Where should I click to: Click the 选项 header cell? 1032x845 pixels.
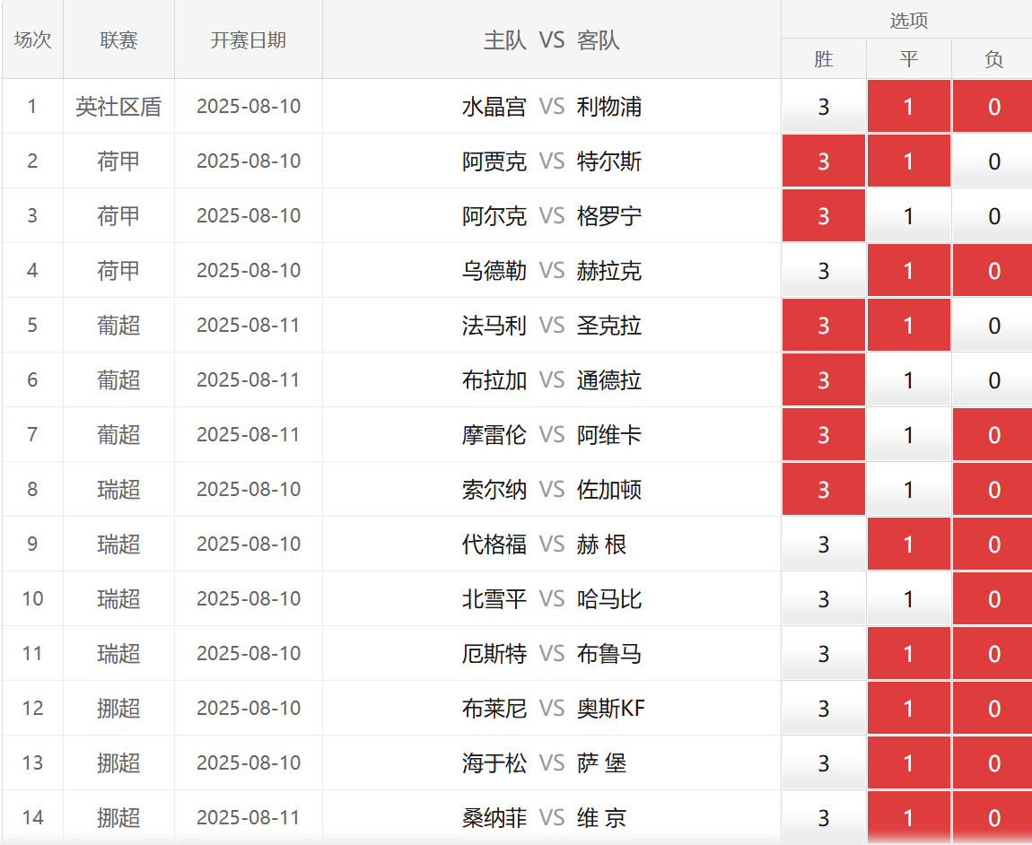908,20
